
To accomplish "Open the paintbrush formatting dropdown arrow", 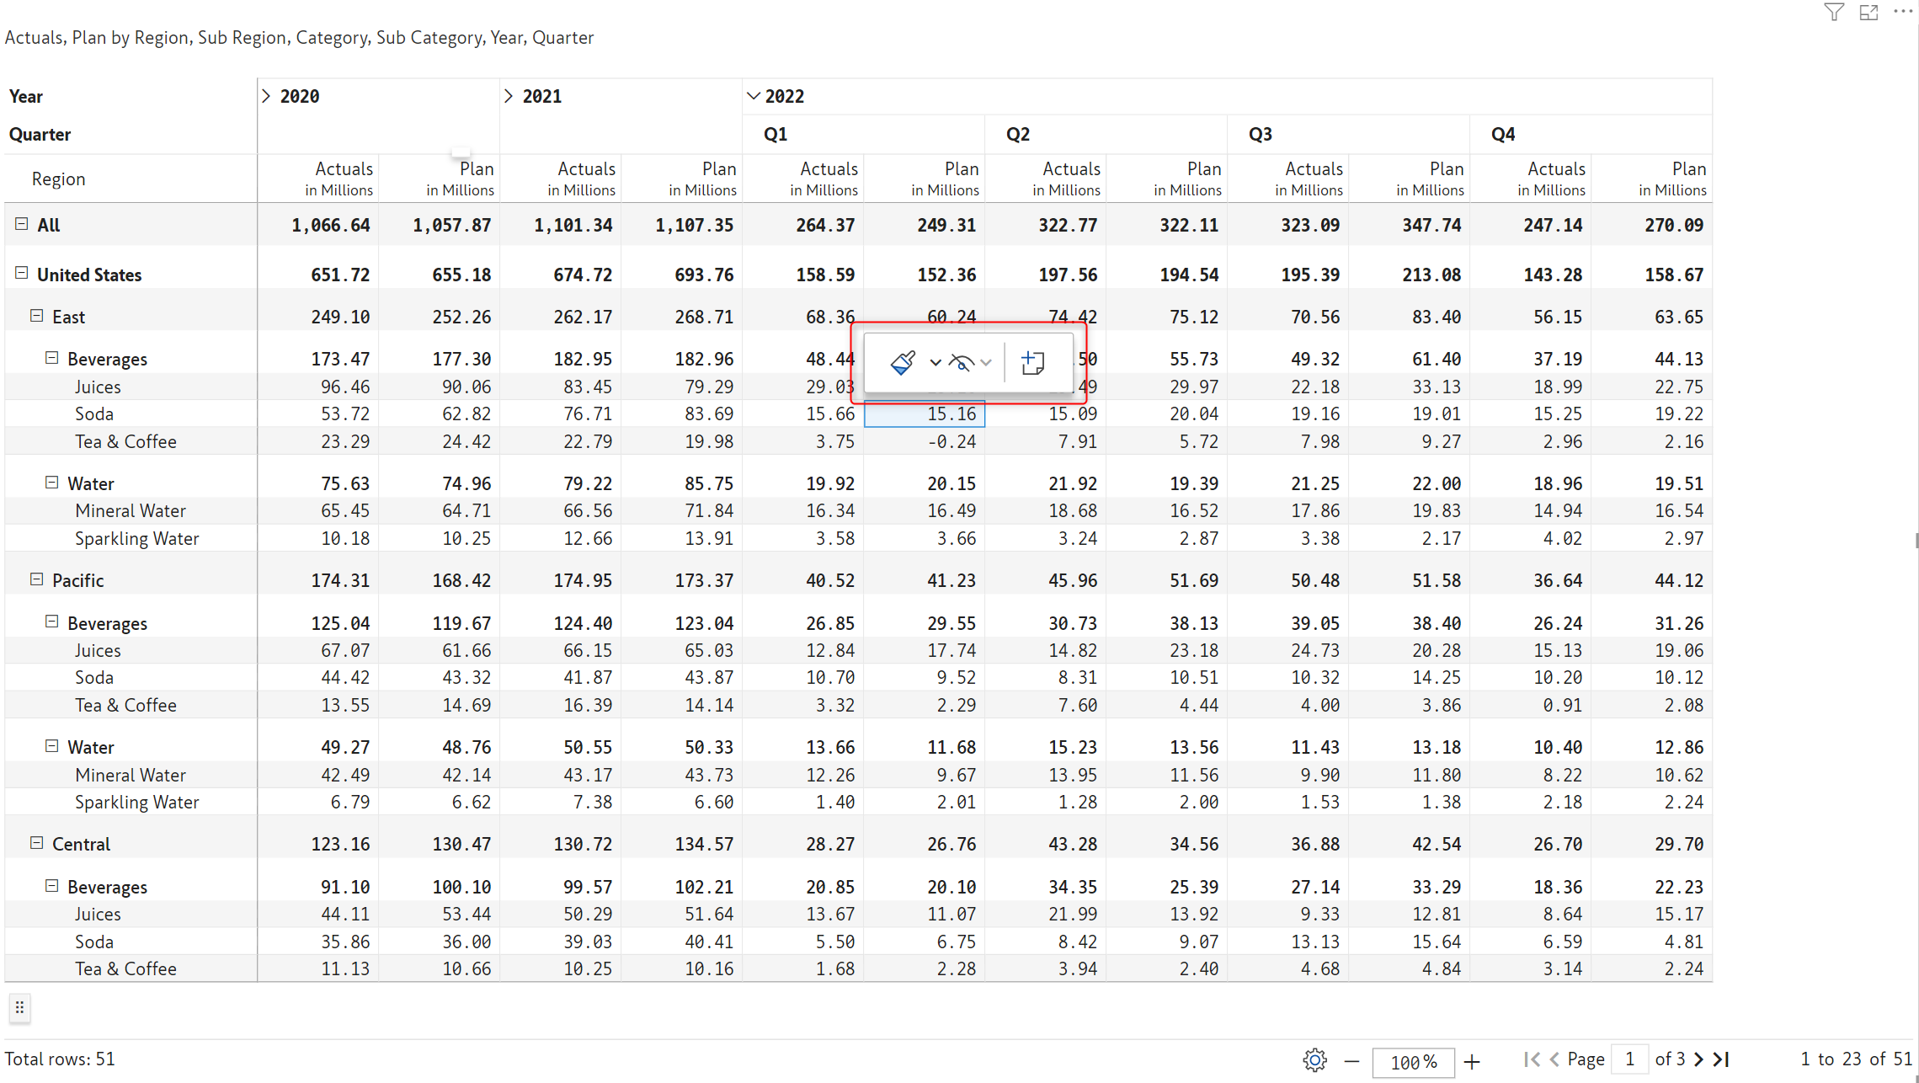I will [x=935, y=363].
